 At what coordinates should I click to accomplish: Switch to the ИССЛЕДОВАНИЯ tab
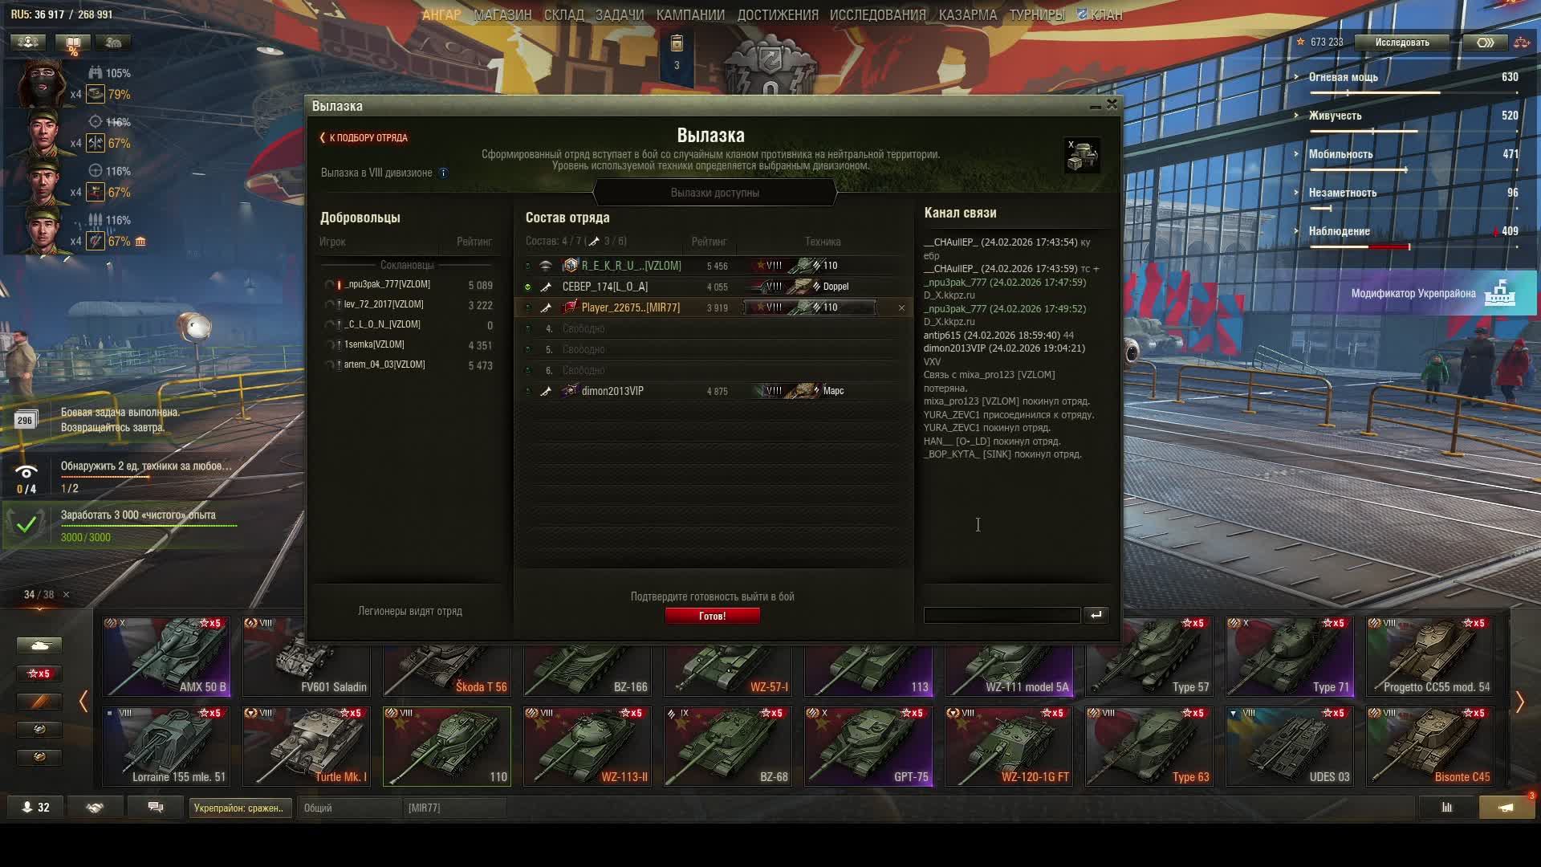click(877, 14)
